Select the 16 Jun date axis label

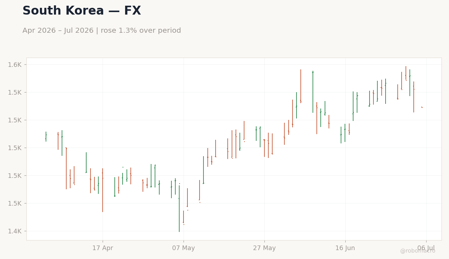345,248
